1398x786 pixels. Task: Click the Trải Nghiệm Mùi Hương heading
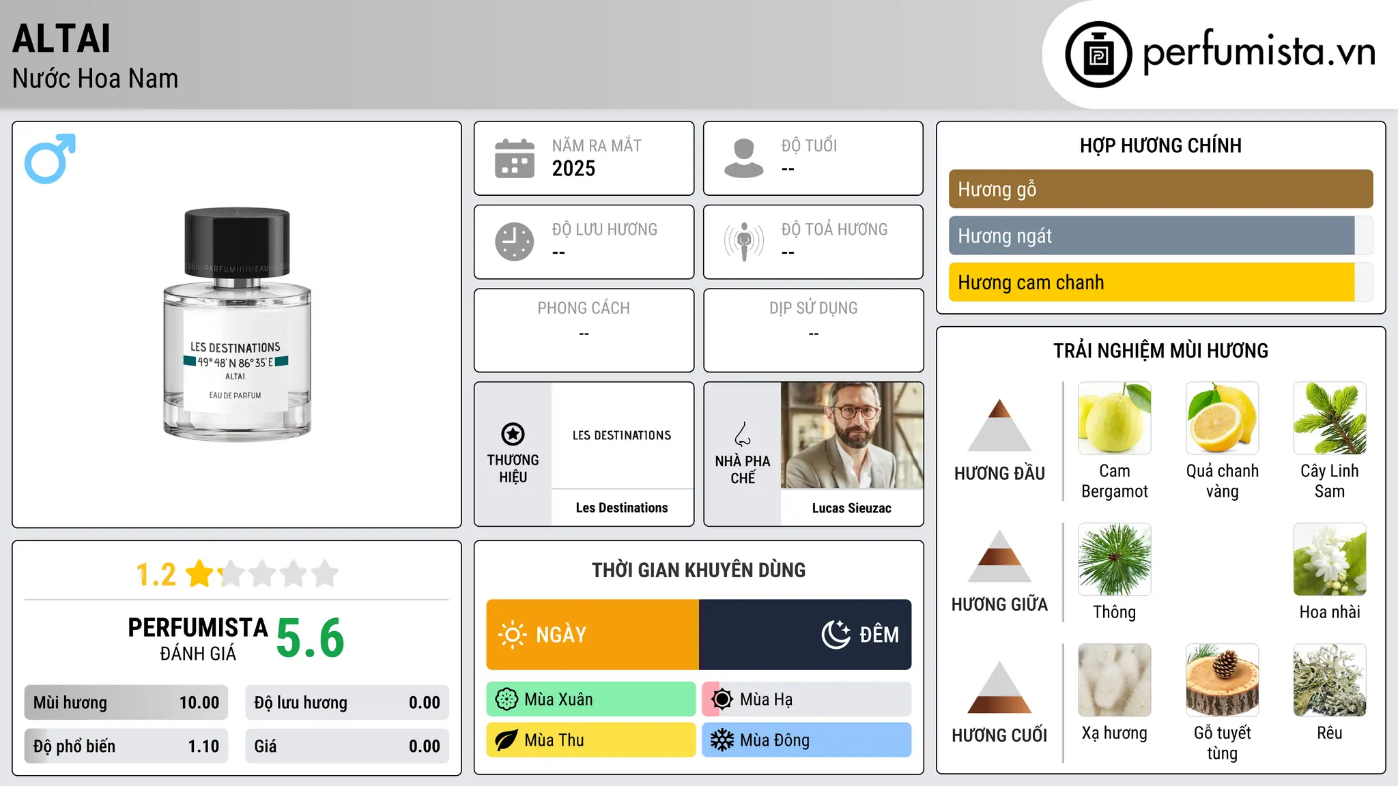point(1160,351)
